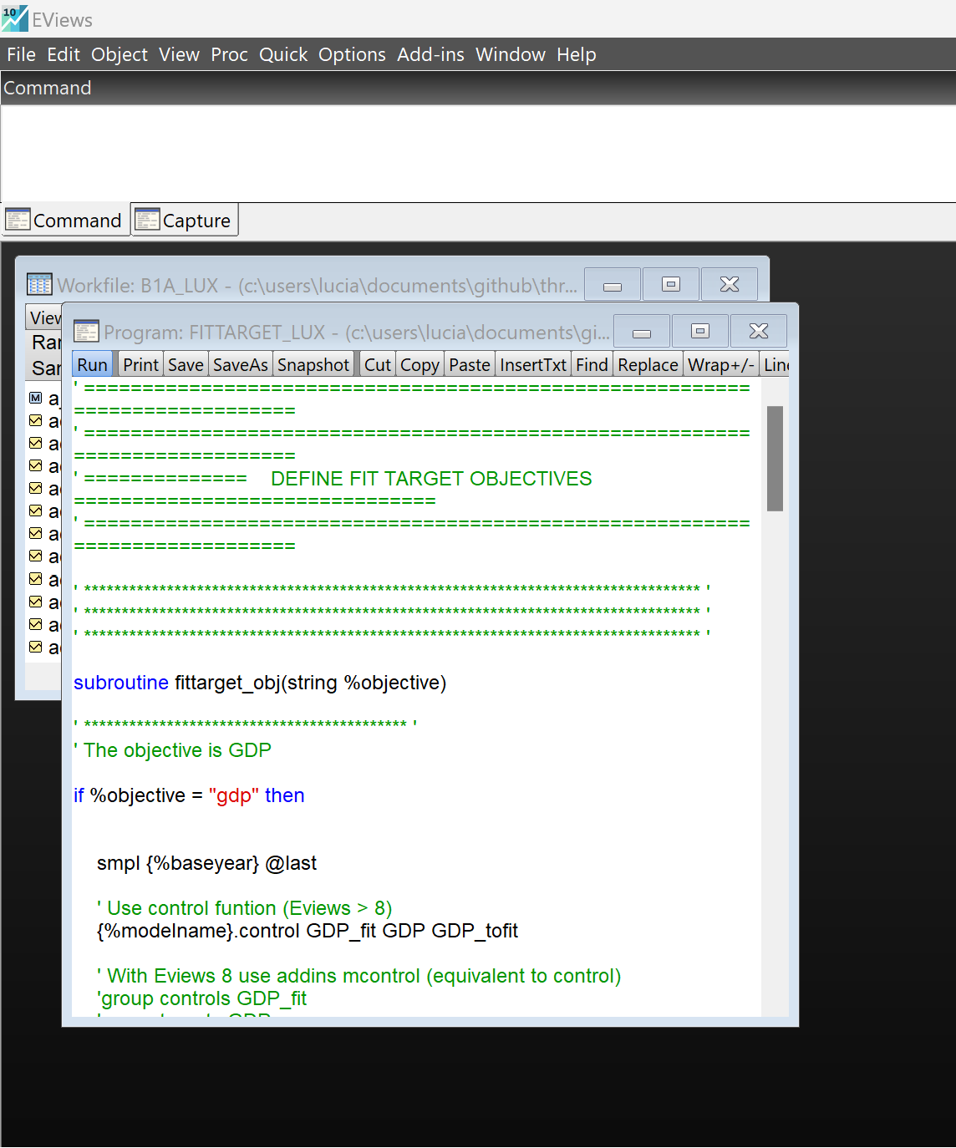Click the Capture tab icon

[x=147, y=220]
